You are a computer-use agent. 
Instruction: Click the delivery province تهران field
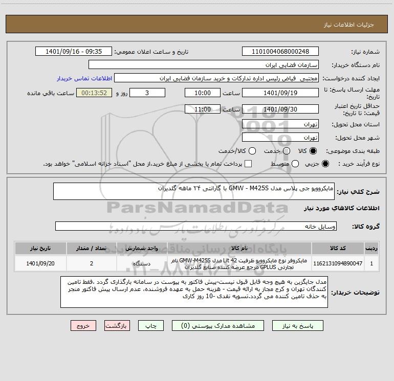280,124
